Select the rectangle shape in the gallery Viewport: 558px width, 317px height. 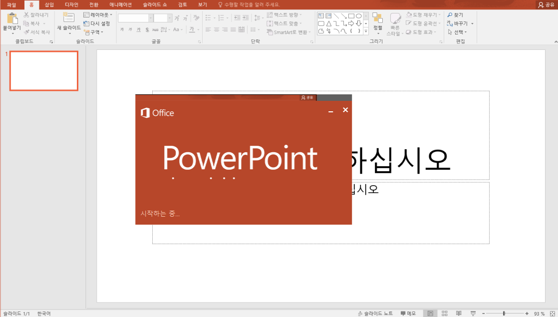[351, 16]
